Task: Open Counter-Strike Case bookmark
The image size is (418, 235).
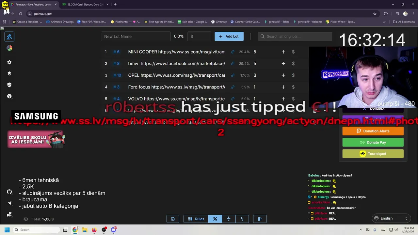Action: point(245,22)
